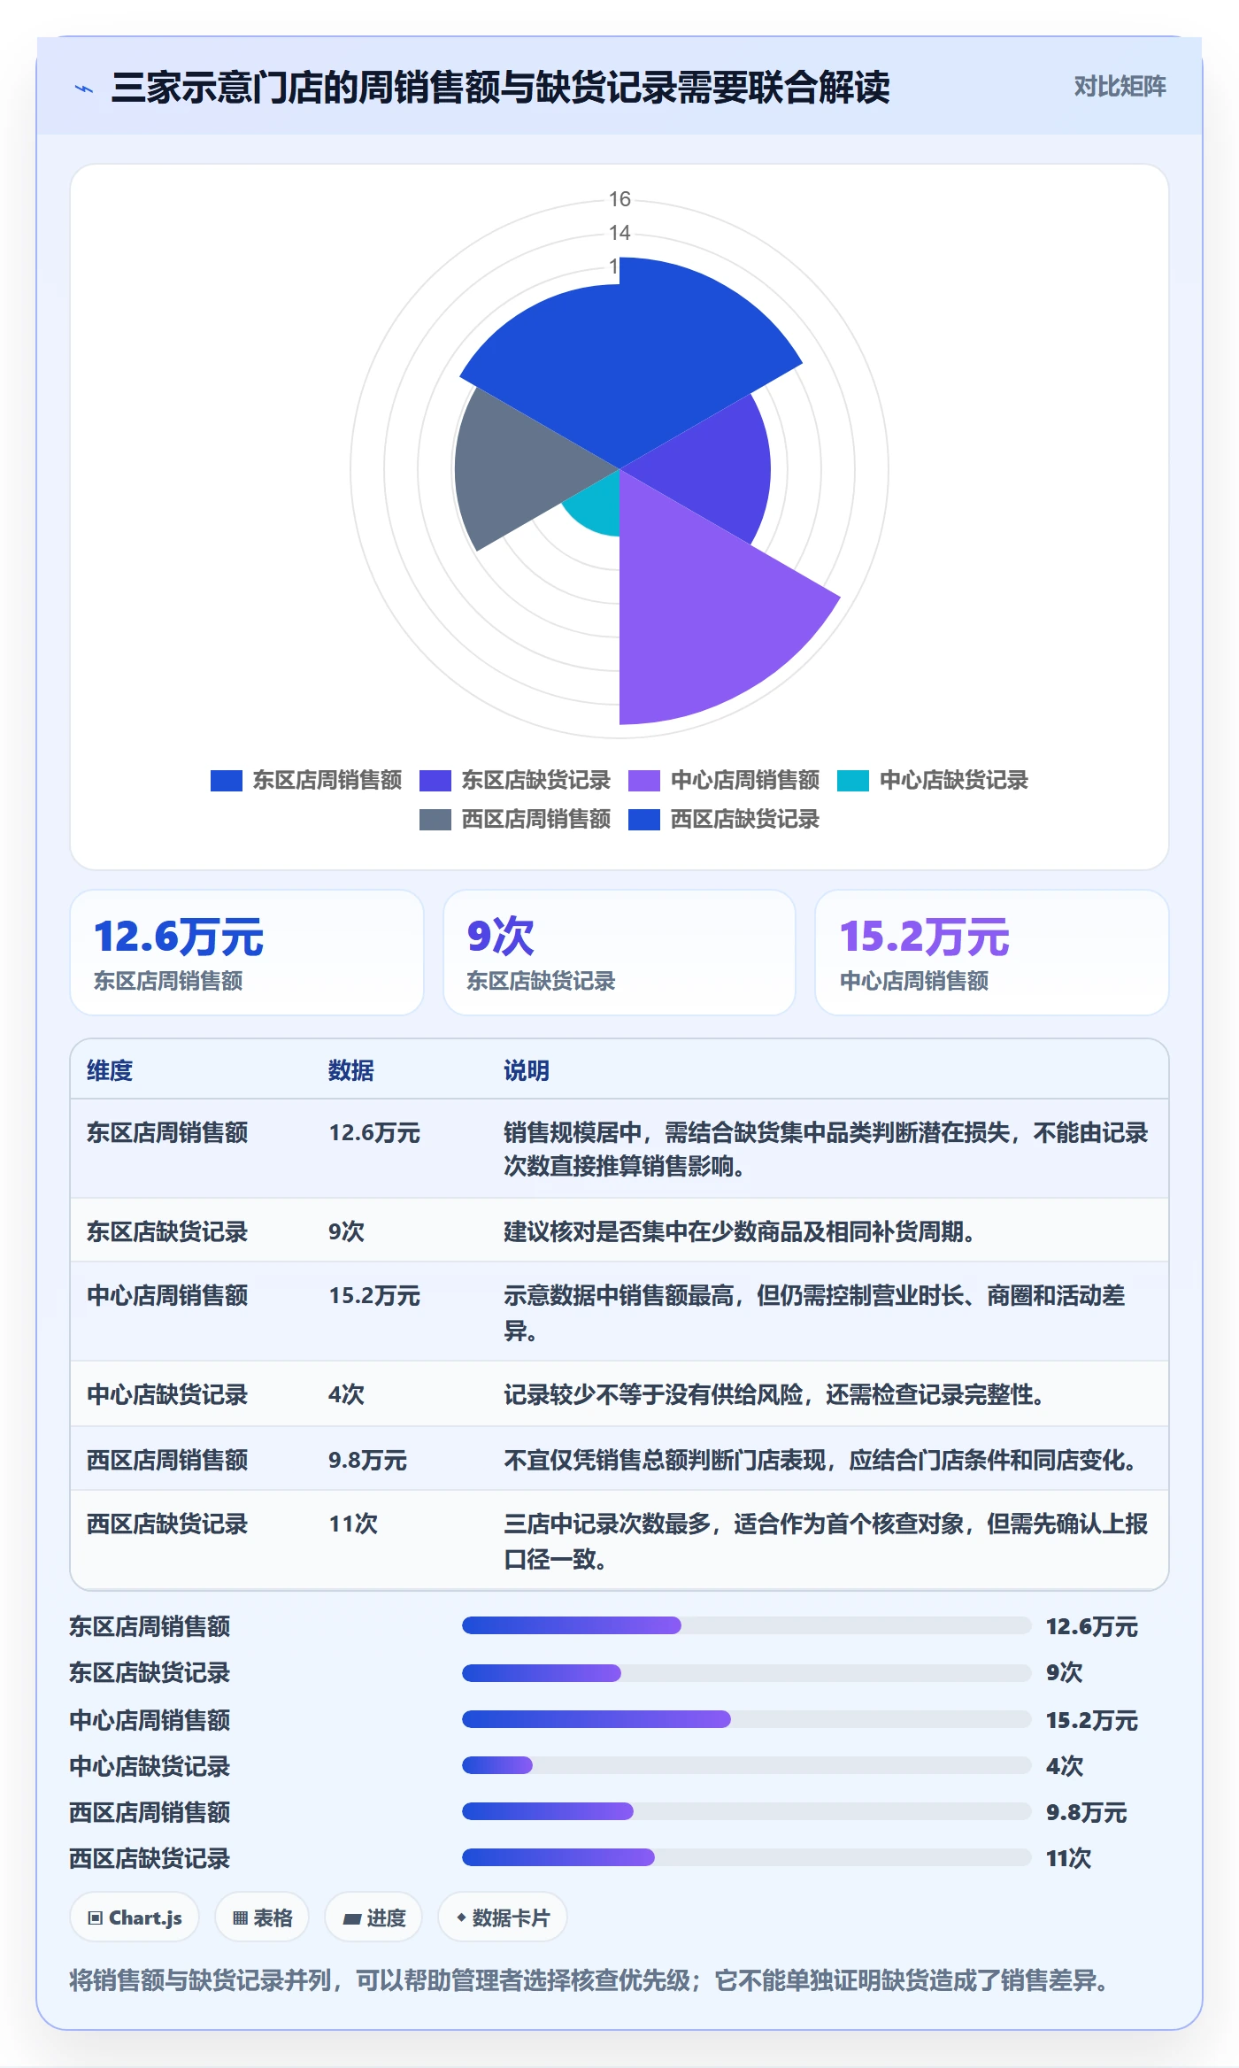Click the 9次 table cell

click(x=346, y=1231)
